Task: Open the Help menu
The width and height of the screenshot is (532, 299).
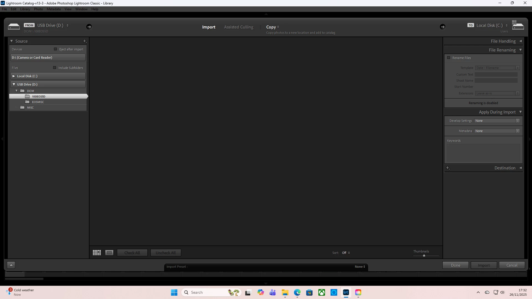Action: [x=95, y=9]
